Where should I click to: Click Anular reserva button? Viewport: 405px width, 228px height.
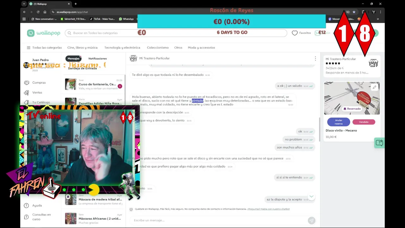(x=339, y=122)
